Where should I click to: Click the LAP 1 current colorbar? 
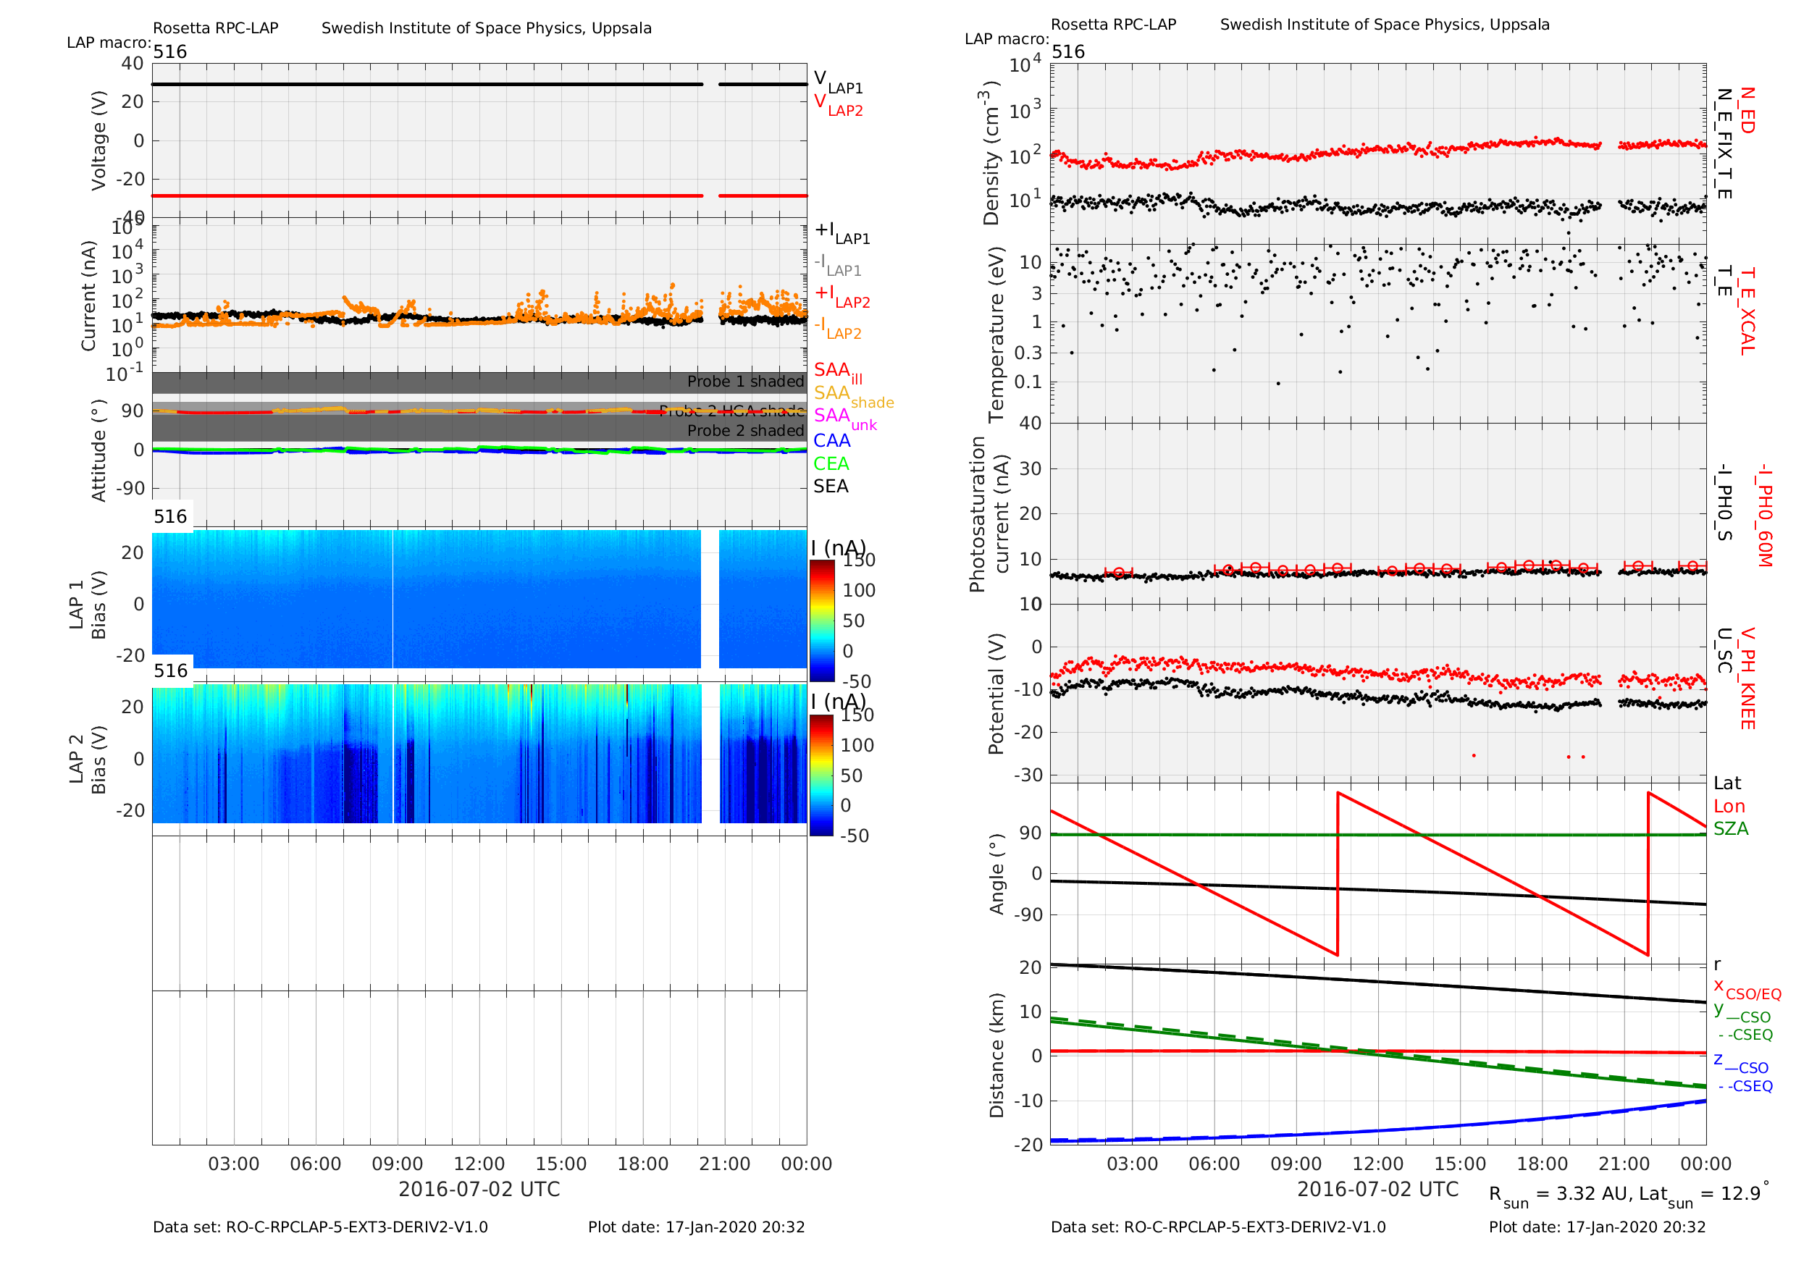[821, 620]
